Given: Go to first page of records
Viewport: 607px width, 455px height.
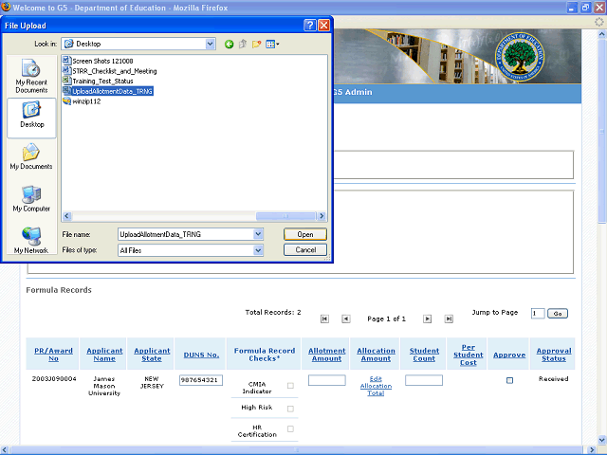Looking at the screenshot, I should 324,318.
